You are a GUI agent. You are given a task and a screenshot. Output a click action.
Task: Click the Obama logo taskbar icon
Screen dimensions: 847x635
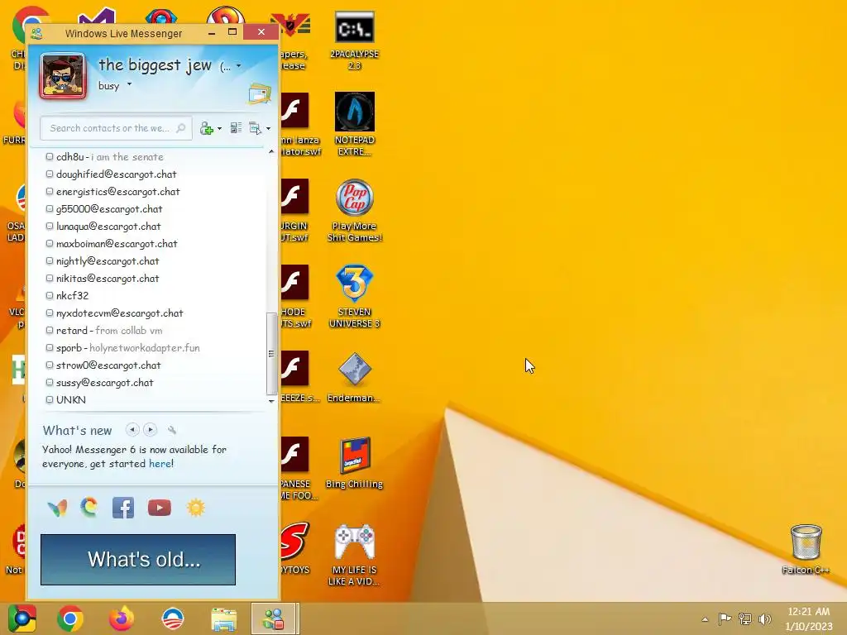click(x=173, y=618)
